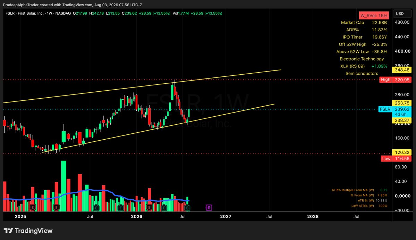Viewport: 416px width, 240px height.
Task: Click the Vol 1.77 M volume reading
Action: 181,13
